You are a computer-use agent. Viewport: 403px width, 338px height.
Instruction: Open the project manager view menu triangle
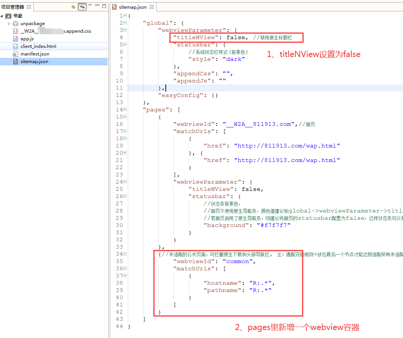[x=90, y=5]
